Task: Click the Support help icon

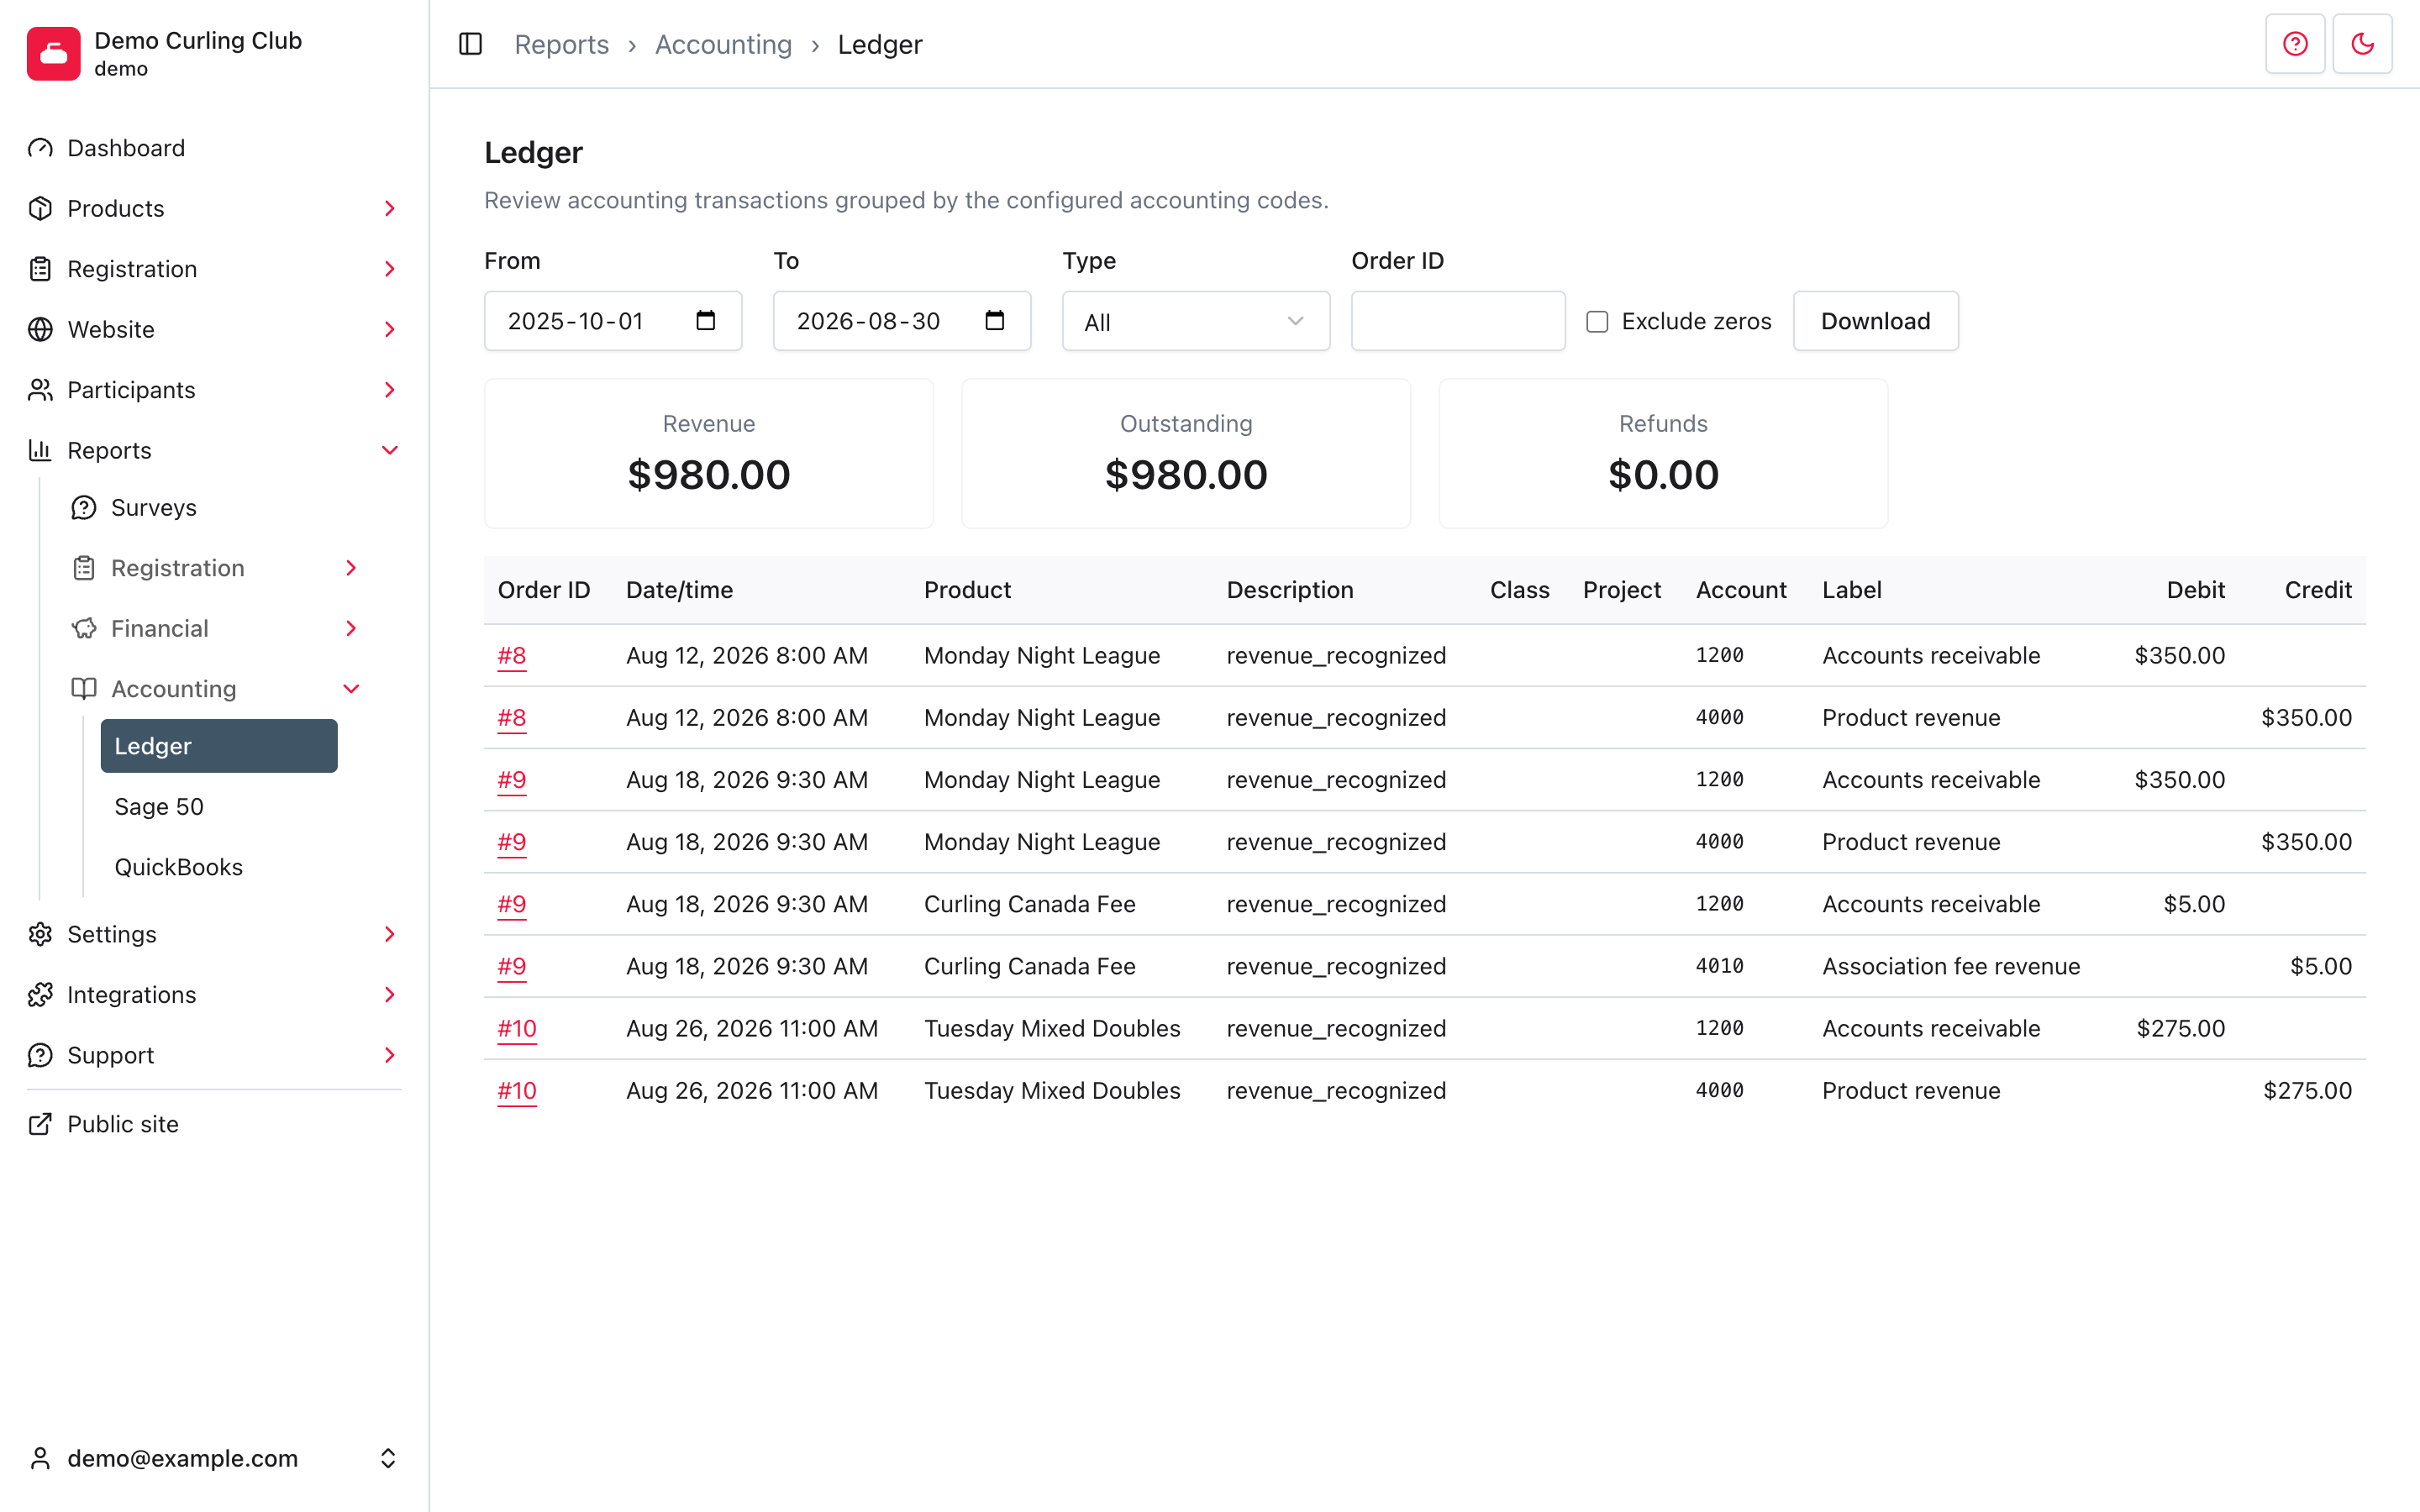Action: click(40, 1055)
